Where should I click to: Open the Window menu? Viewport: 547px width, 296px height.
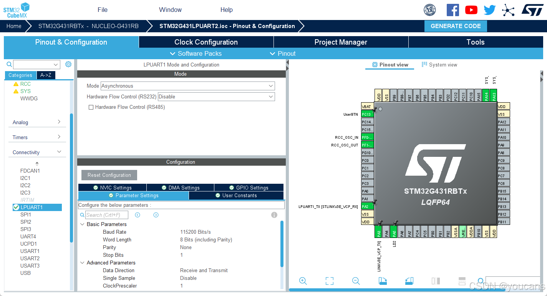pos(170,10)
